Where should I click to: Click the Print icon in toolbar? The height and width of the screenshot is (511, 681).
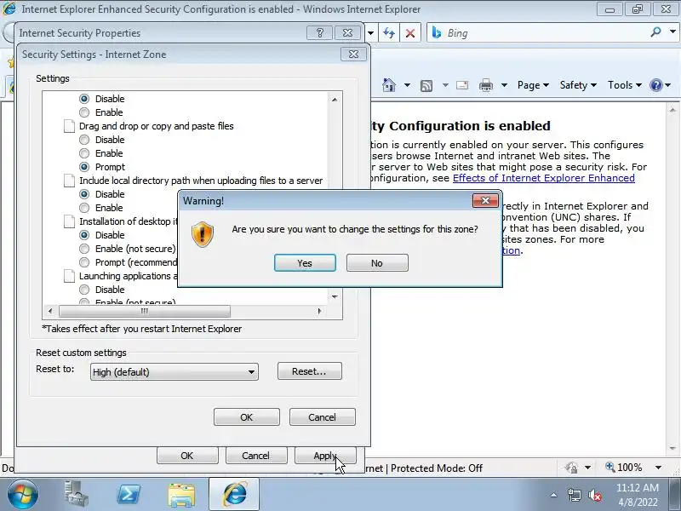point(485,86)
